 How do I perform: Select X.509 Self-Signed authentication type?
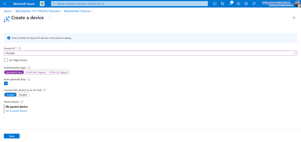coord(36,72)
